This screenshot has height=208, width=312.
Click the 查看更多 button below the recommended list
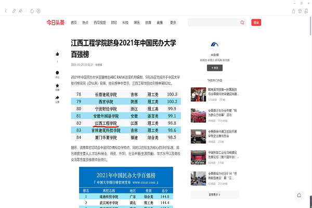pyautogui.click(x=215, y=194)
